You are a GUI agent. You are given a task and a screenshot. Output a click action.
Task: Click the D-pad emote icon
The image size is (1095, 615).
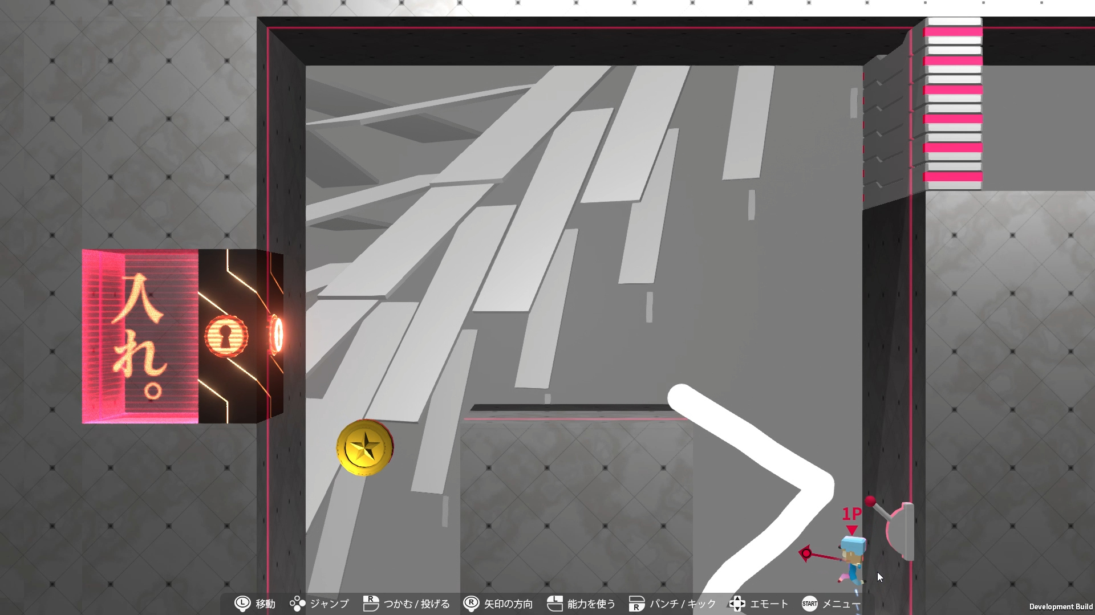pyautogui.click(x=737, y=604)
